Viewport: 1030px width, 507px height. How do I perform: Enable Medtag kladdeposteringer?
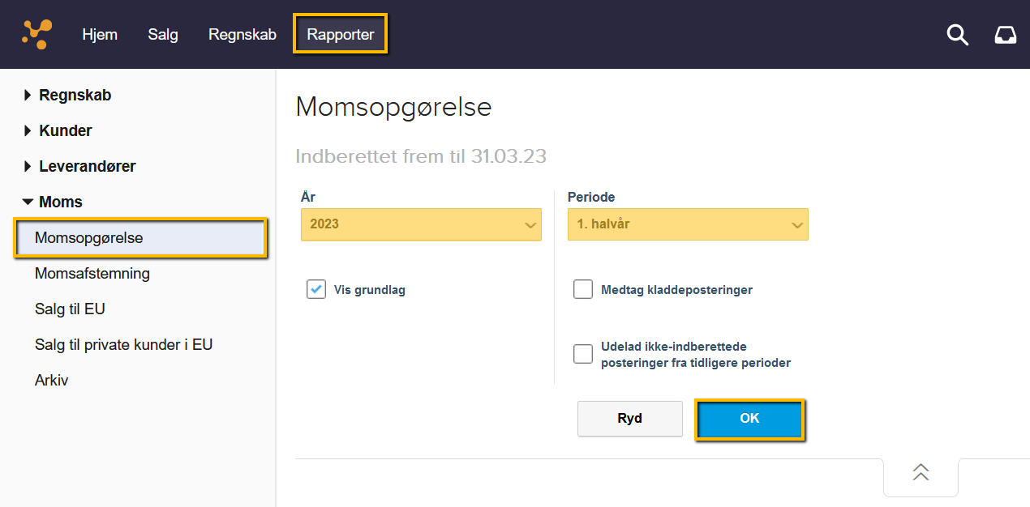pos(583,288)
